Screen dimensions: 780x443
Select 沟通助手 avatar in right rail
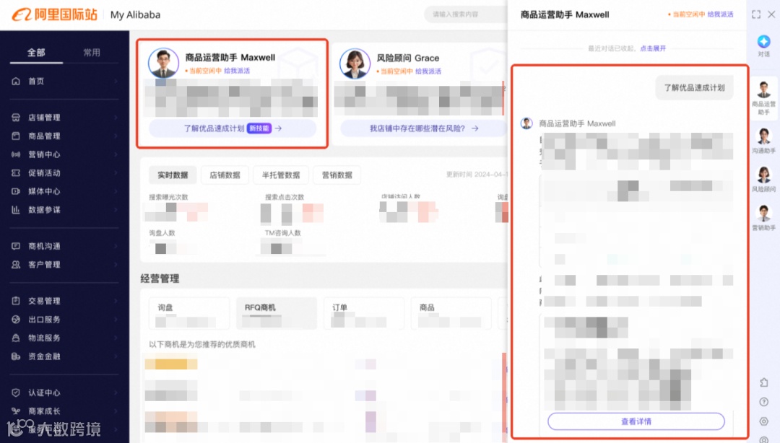tap(763, 136)
